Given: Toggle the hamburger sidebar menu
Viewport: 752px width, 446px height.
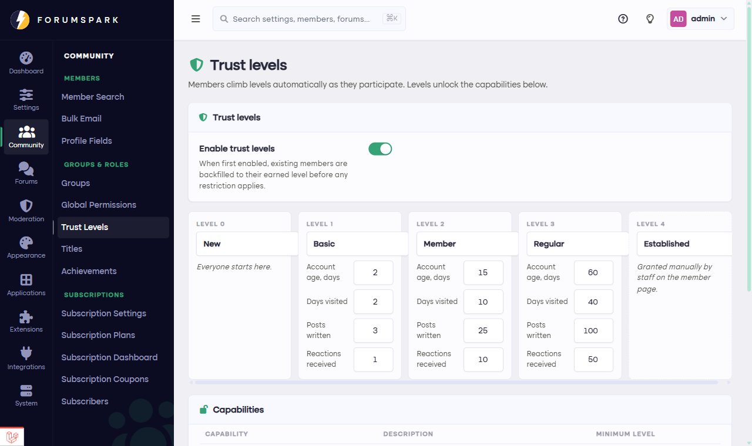Looking at the screenshot, I should pos(196,19).
